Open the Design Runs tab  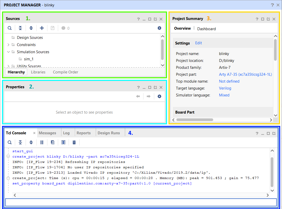coord(109,133)
